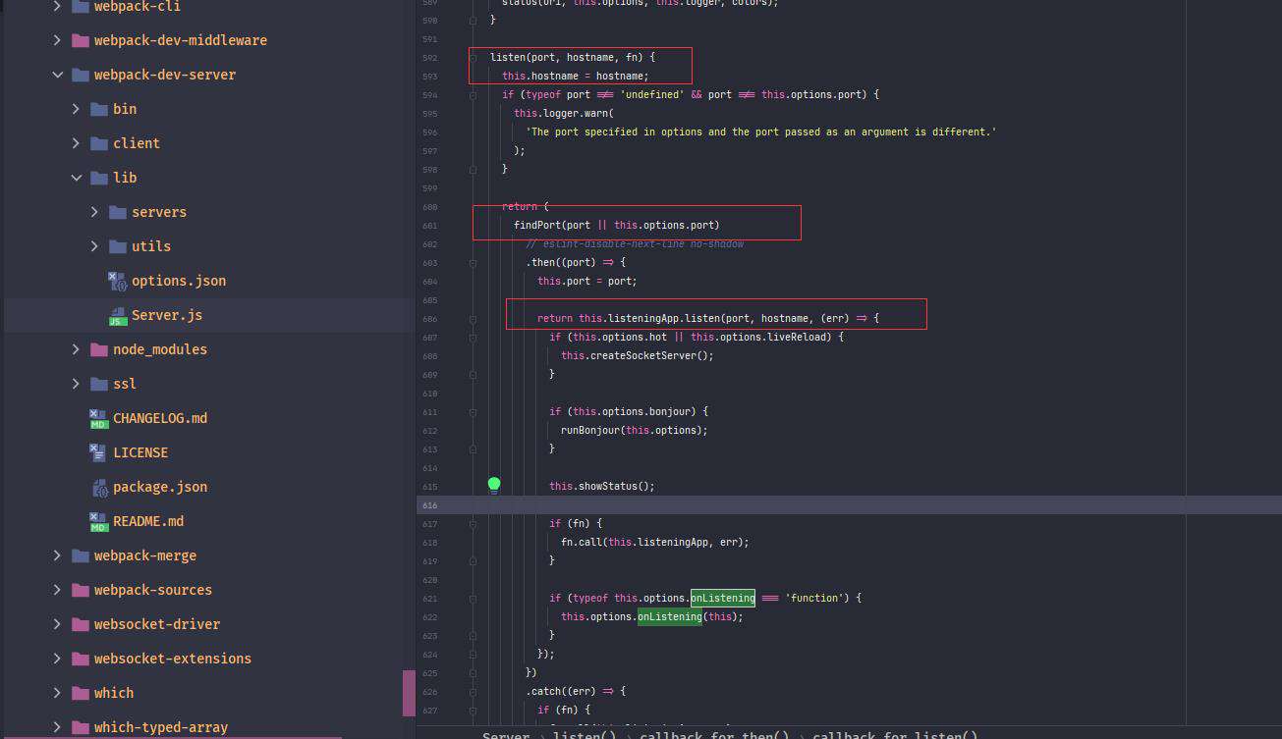
Task: Click the green lightbulb intention icon
Action: (494, 485)
